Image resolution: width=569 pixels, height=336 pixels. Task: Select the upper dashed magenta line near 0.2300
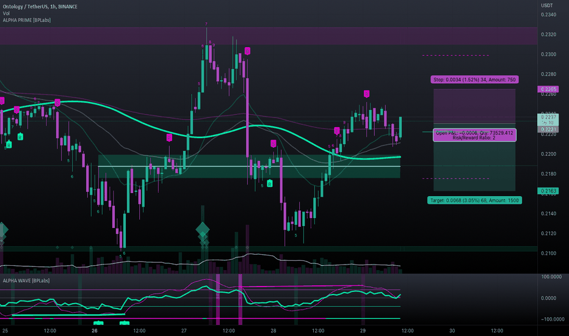[455, 55]
